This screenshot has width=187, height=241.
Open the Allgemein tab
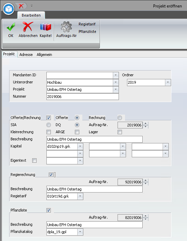44,55
